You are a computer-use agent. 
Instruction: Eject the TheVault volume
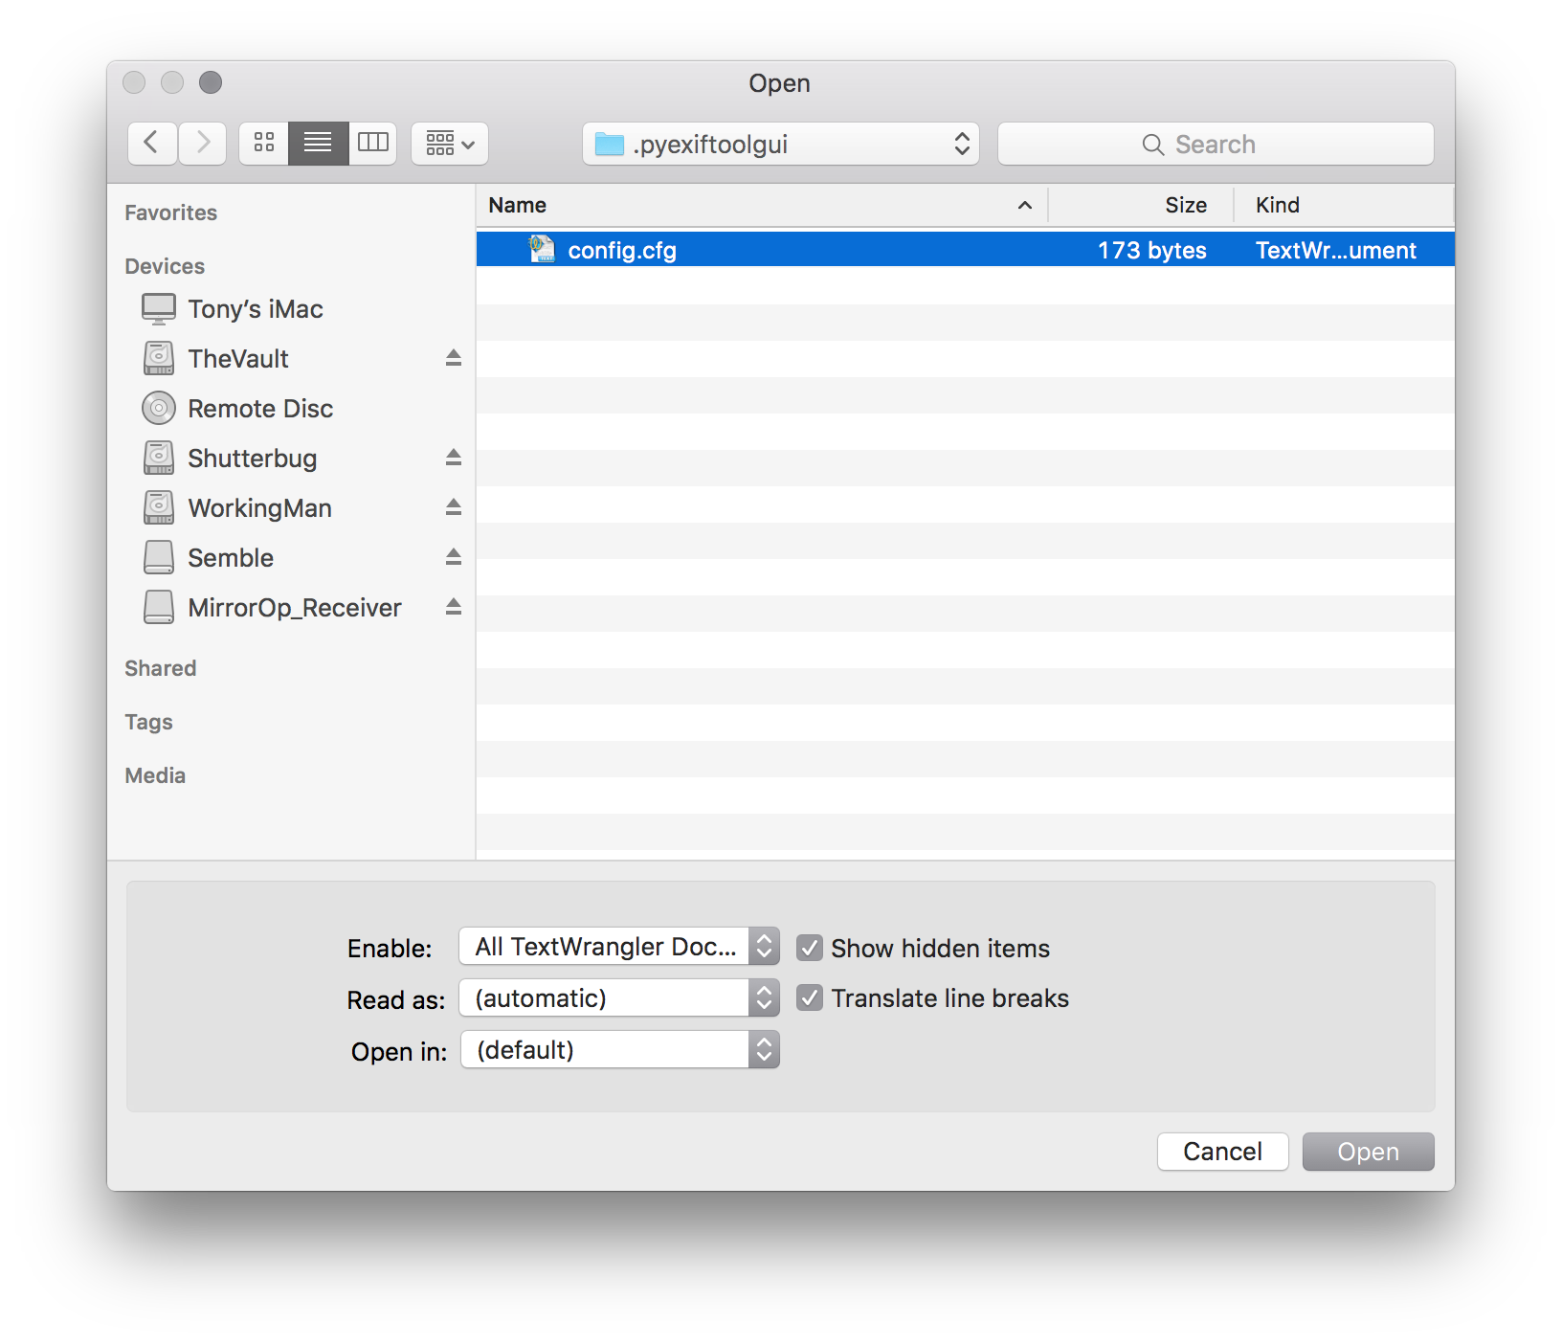pos(454,358)
